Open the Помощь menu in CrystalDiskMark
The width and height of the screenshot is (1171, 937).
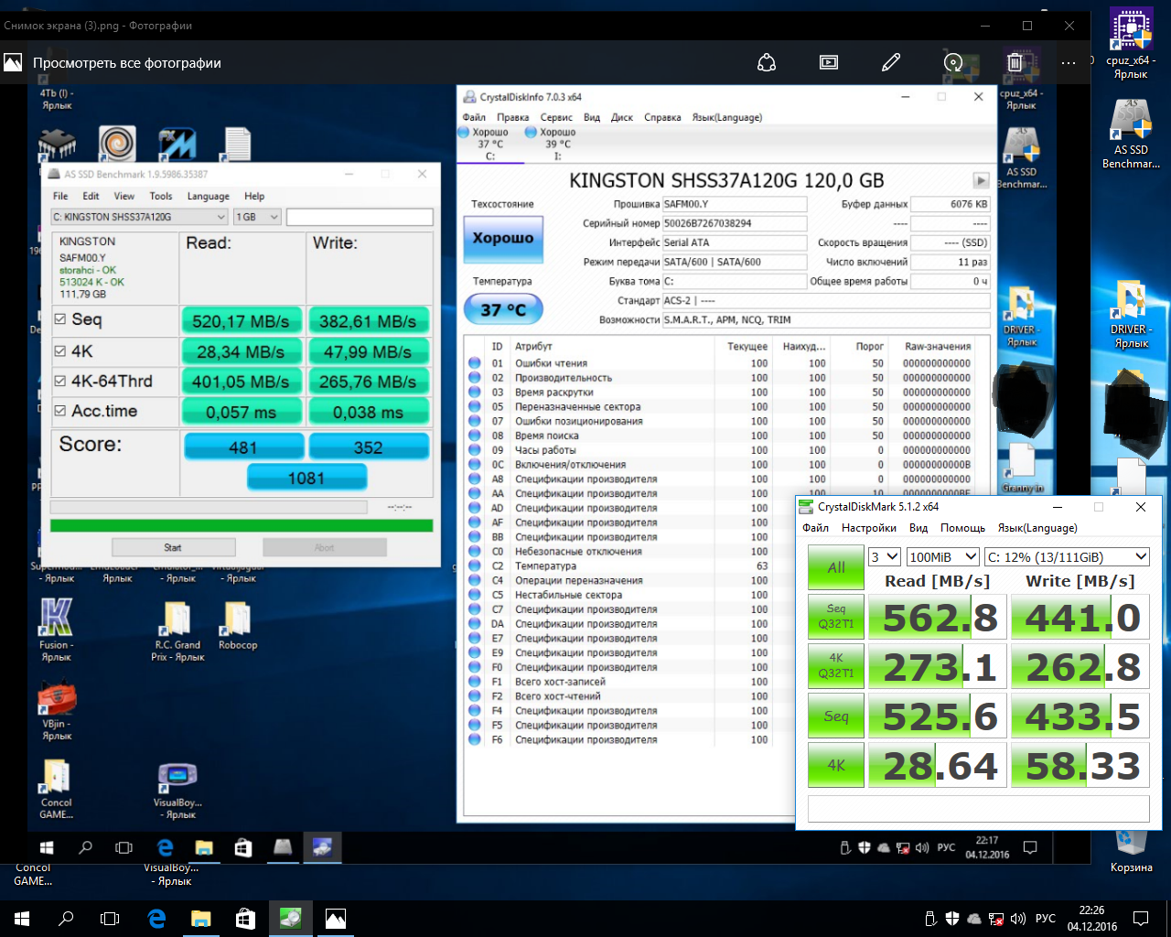coord(962,528)
